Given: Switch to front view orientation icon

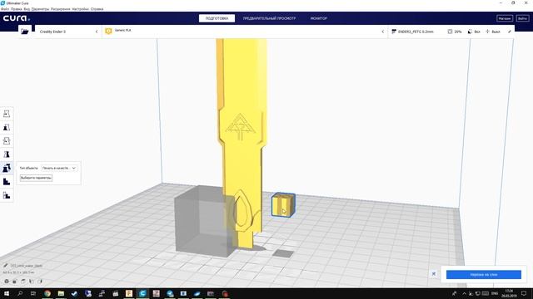Looking at the screenshot, I should tap(15, 281).
